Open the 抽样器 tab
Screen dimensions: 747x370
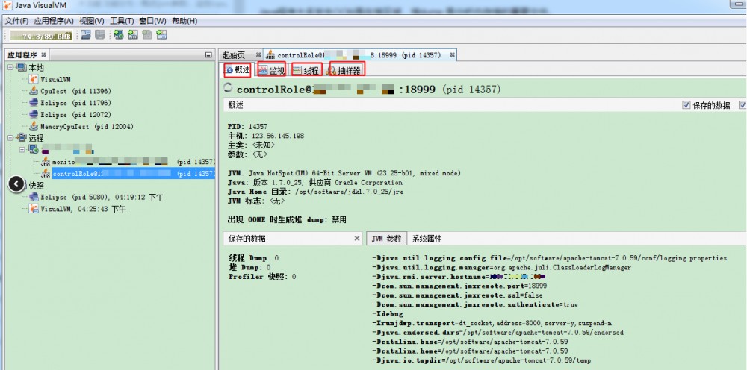(345, 70)
